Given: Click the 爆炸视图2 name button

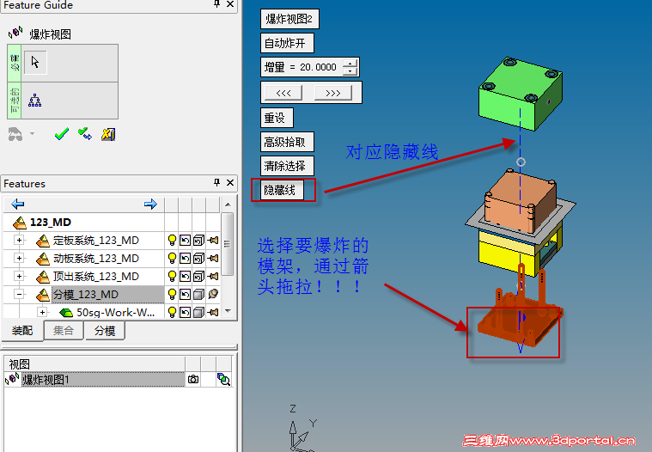Looking at the screenshot, I should coord(289,19).
